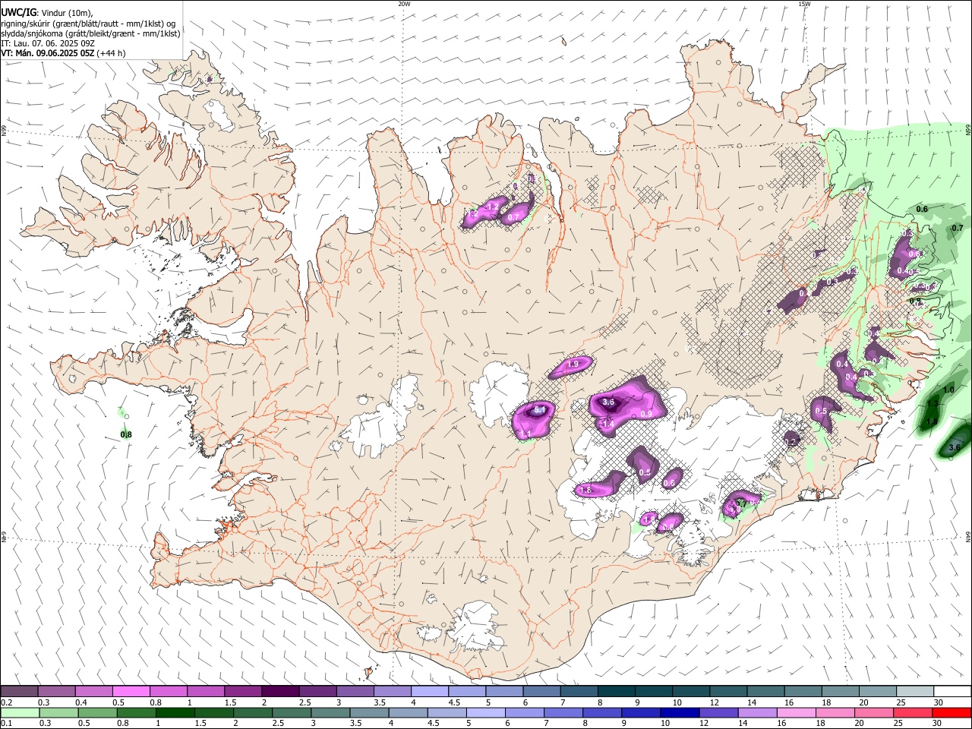
Task: Click the 3.6 value in green offshore rain
Action: pos(955,448)
